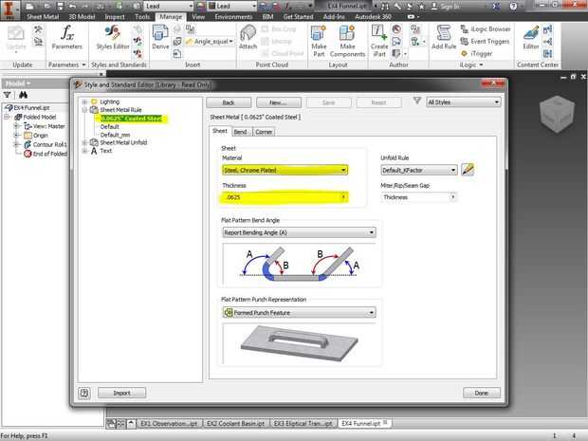Click the browser filter icon

click(x=8, y=95)
